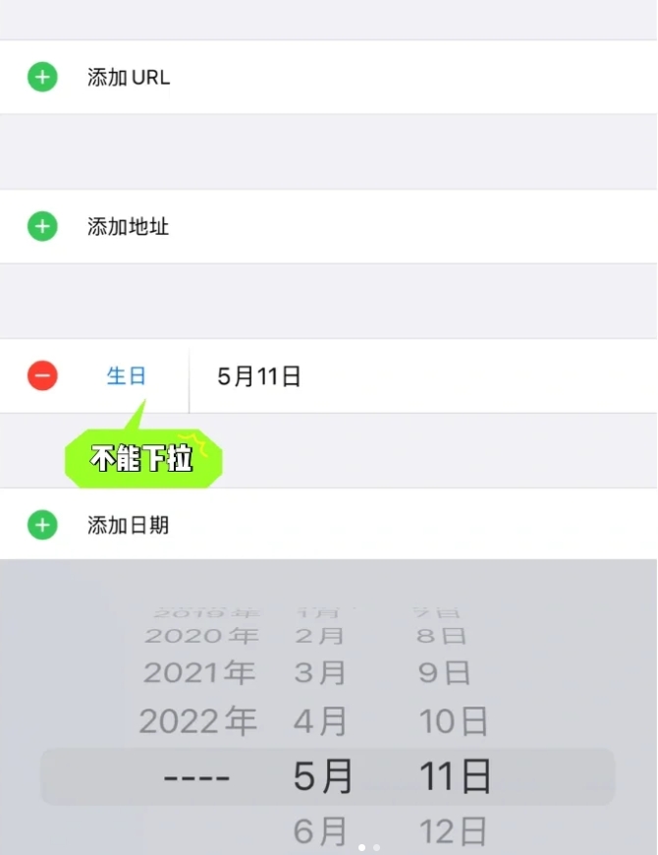Image resolution: width=658 pixels, height=855 pixels.
Task: Pick 10日 in the day wheel
Action: point(454,722)
